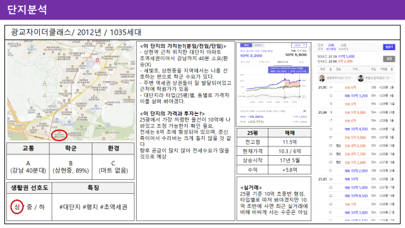Click the 타입 column header
405x228 pixels.
click(373, 69)
